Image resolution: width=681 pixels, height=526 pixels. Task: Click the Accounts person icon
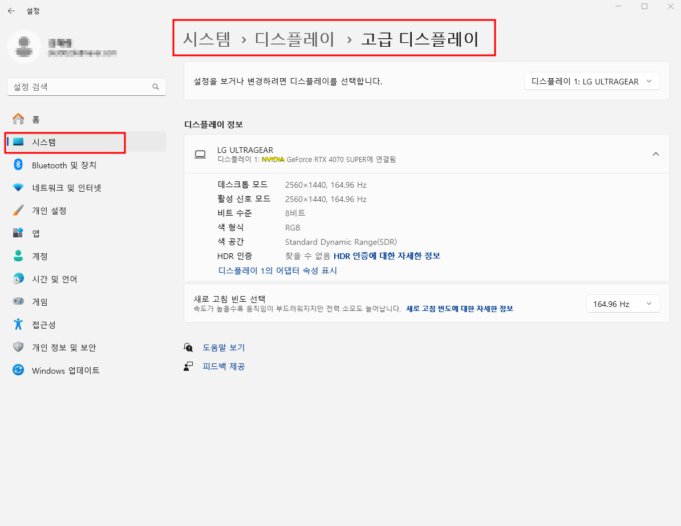[x=18, y=256]
